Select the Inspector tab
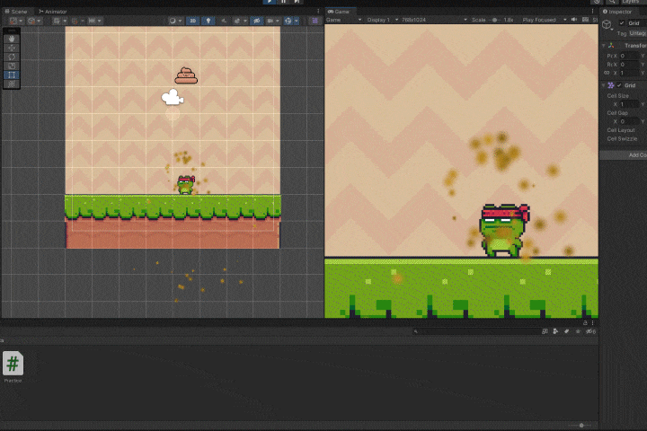 pyautogui.click(x=617, y=12)
